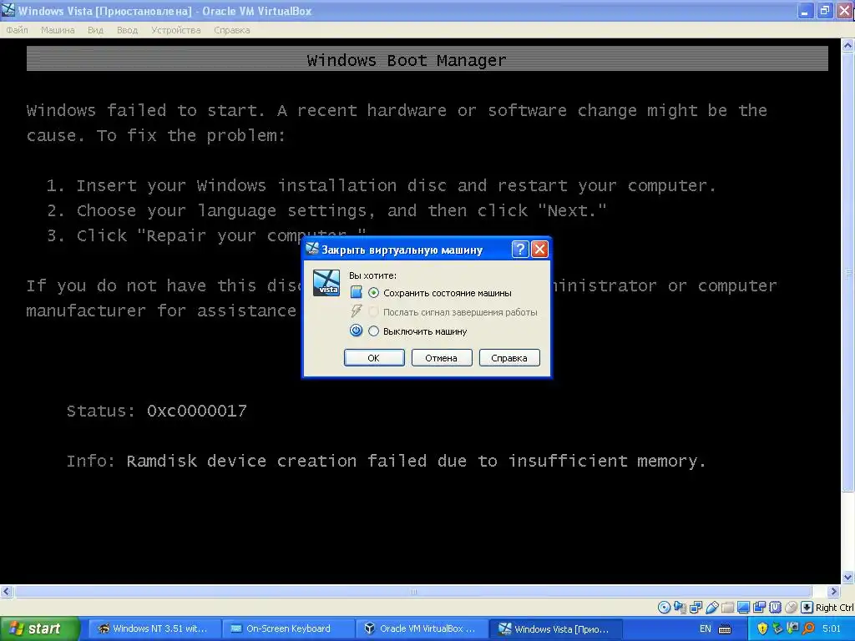
Task: Click the EN language indicator
Action: click(x=705, y=628)
